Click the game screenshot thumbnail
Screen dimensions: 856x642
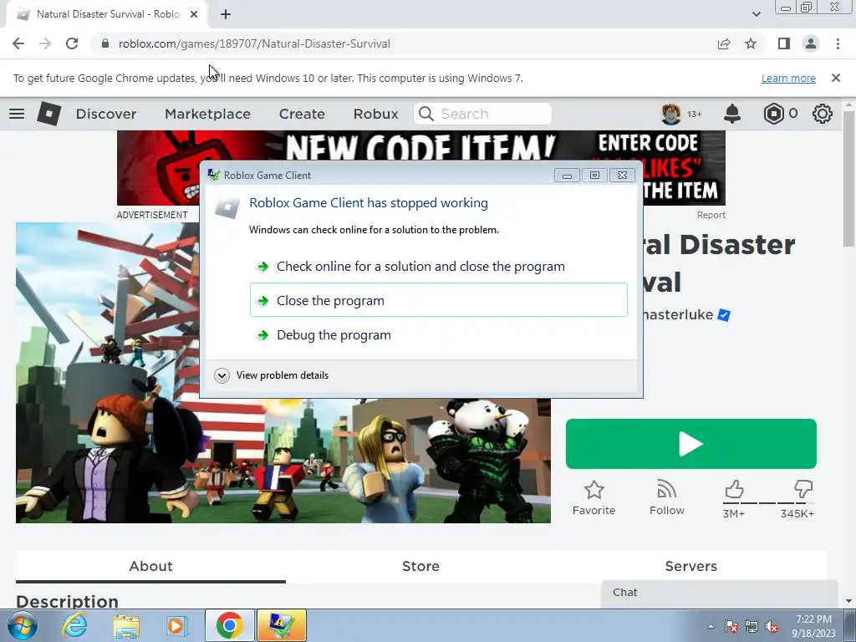click(283, 372)
